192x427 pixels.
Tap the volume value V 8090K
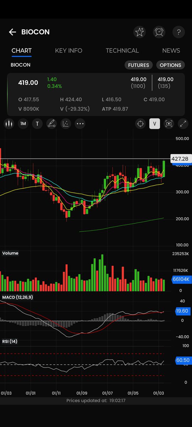(28, 109)
